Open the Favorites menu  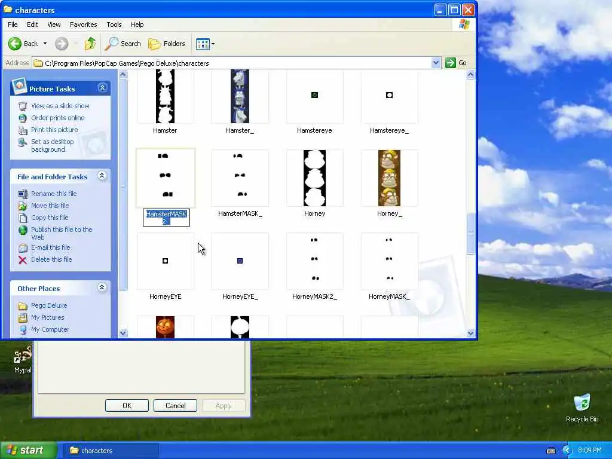click(x=84, y=25)
